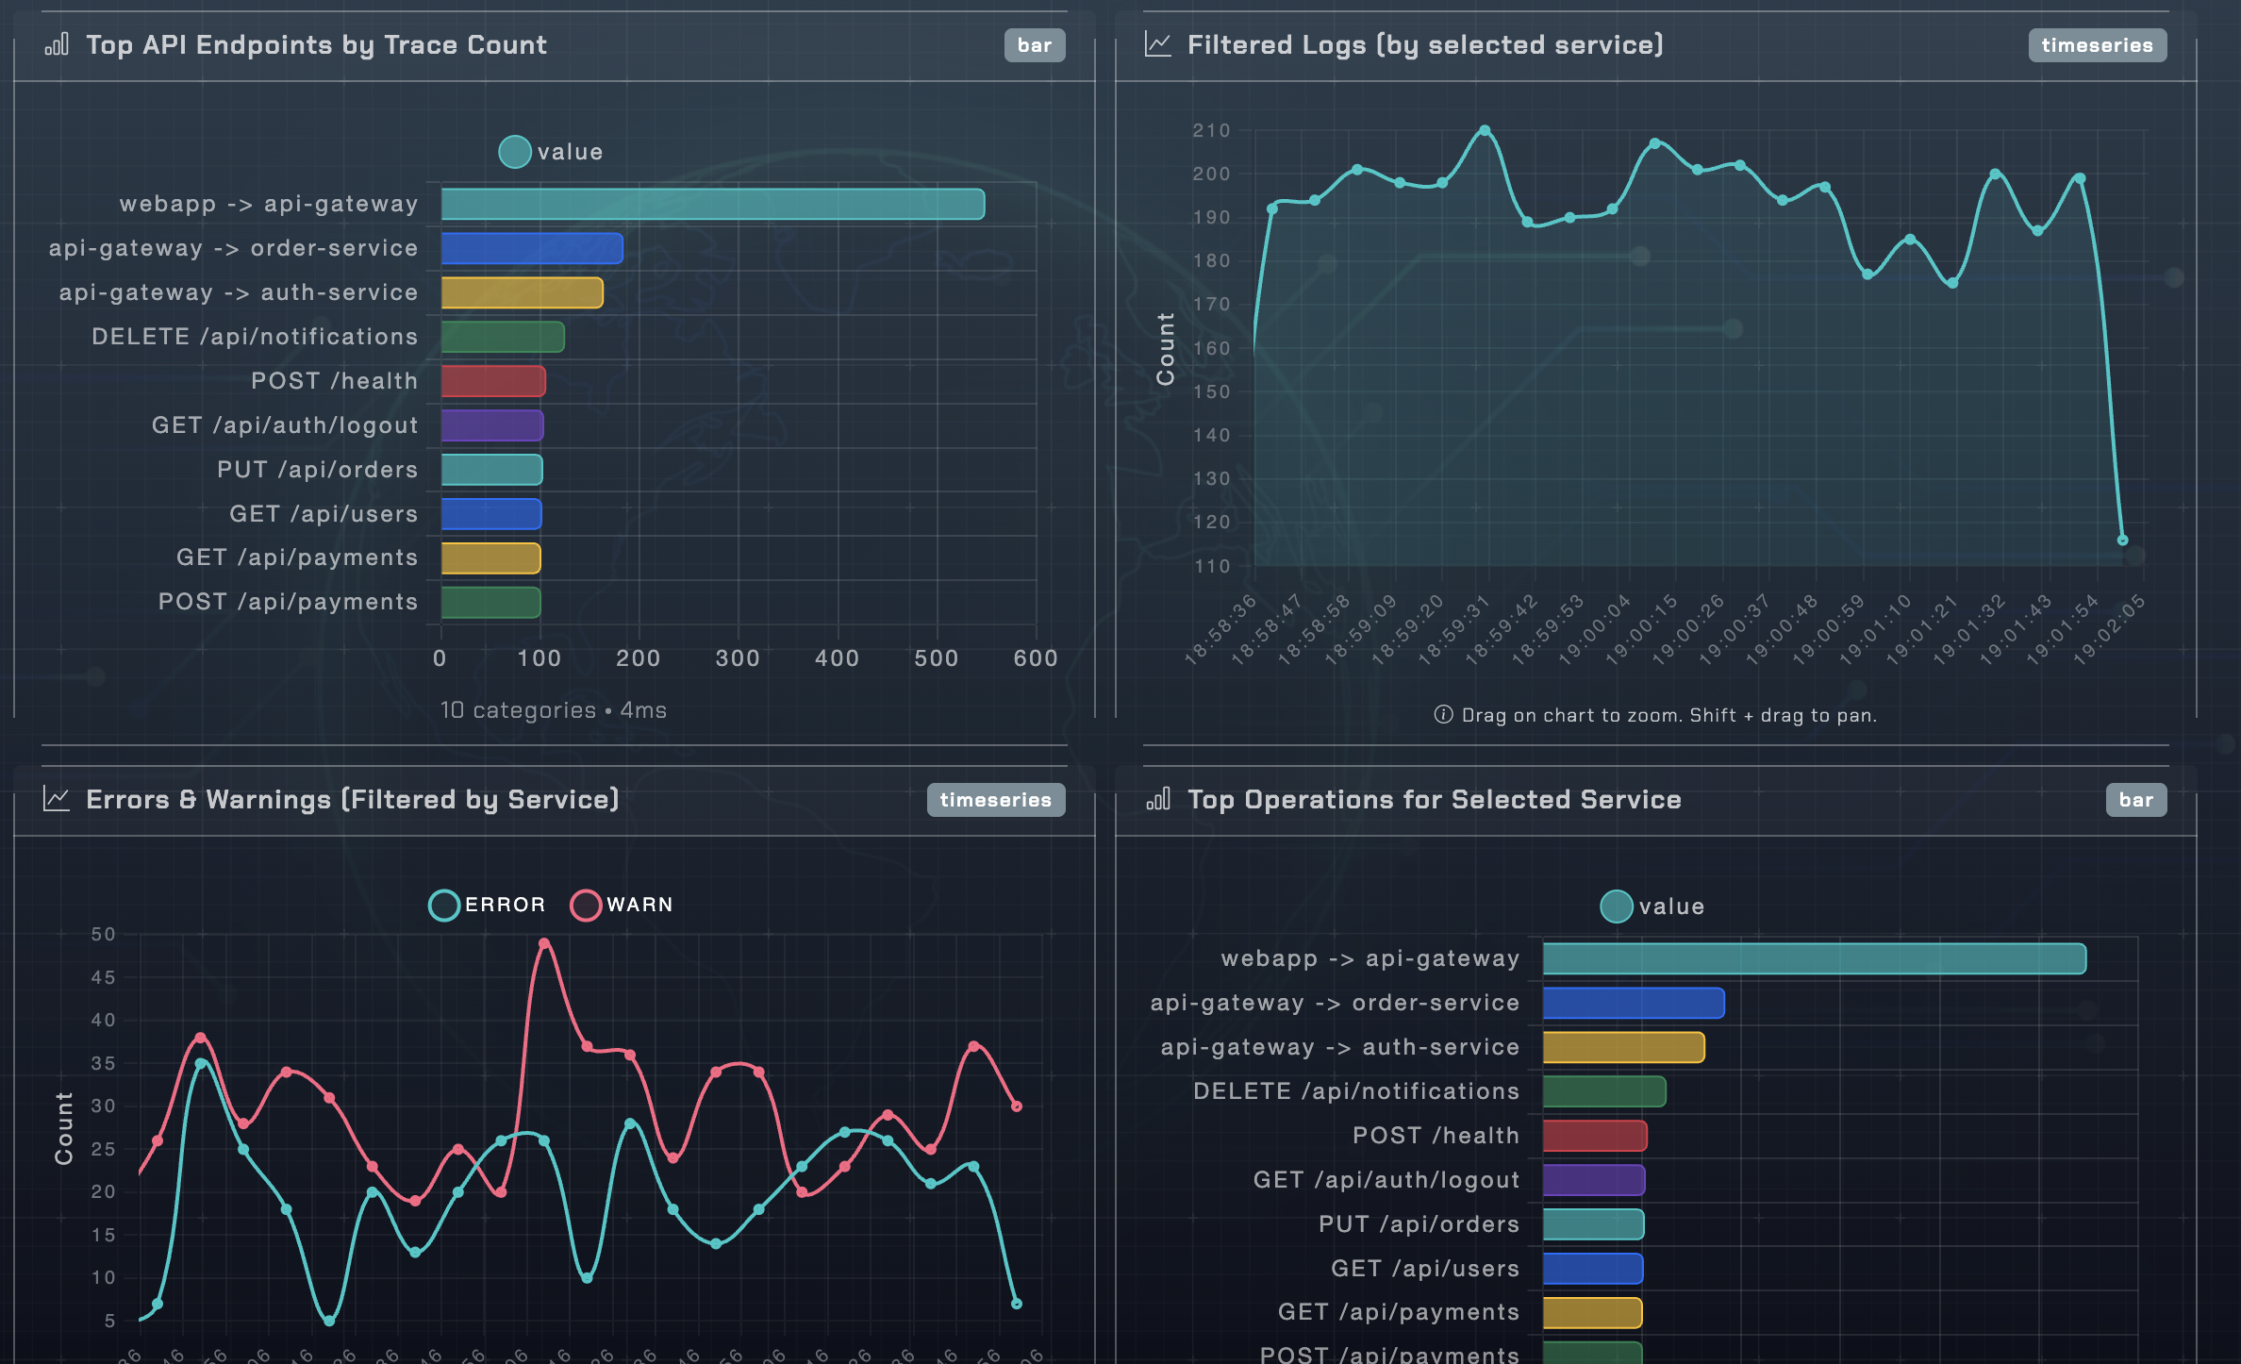Select the POST /health bar in Top Operations
2241x1364 pixels.
[x=1594, y=1135]
